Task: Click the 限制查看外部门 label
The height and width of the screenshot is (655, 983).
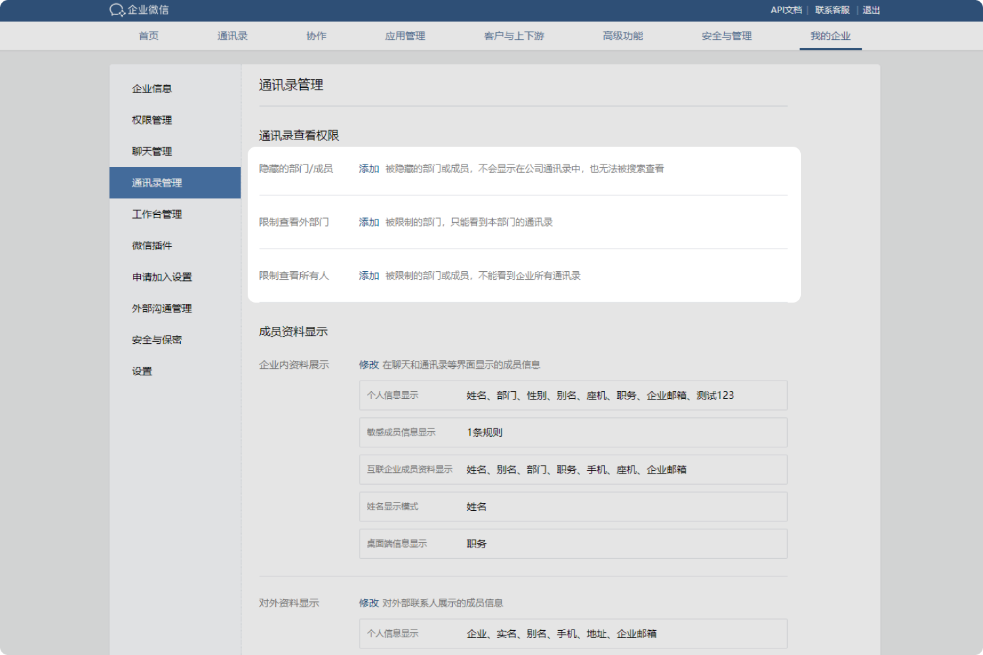Action: click(294, 223)
